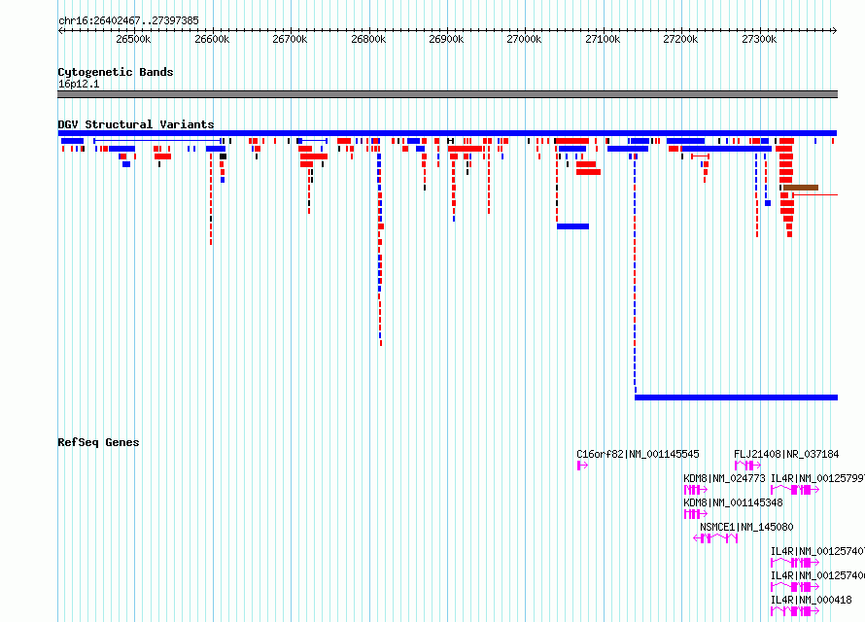Open the DGV Structural Variants track title
Viewport: 865px width, 622px height.
coord(136,124)
